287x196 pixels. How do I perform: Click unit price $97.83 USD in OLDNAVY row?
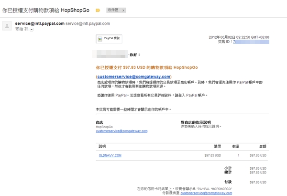point(213,155)
